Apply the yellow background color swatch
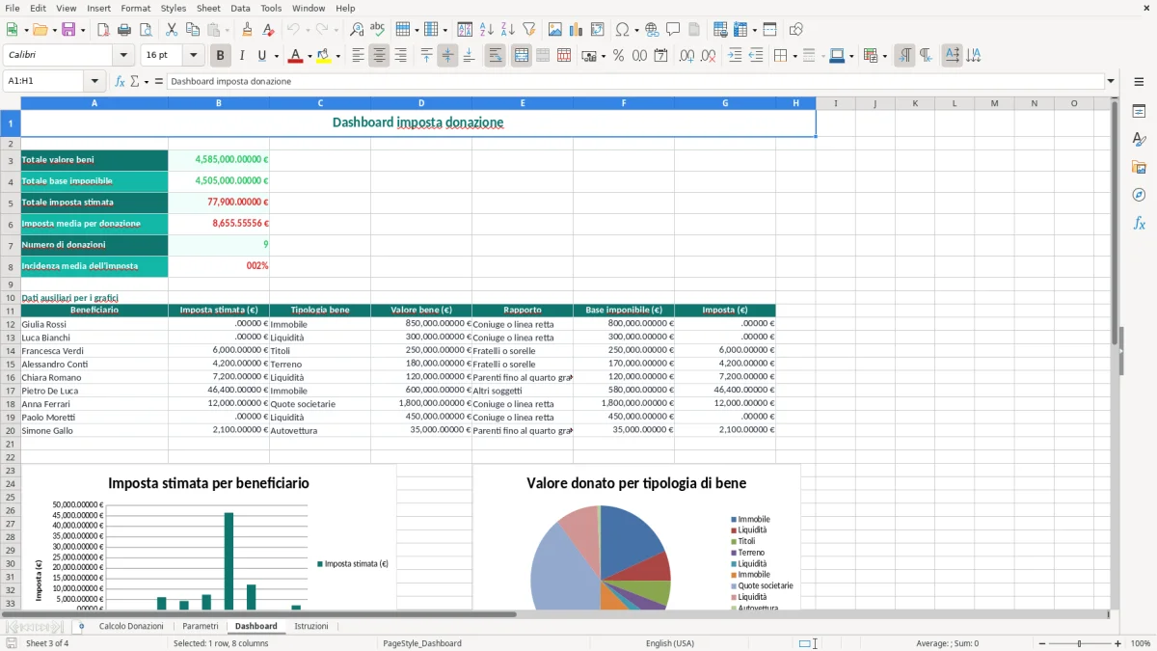Viewport: 1157px width, 651px height. (x=324, y=56)
